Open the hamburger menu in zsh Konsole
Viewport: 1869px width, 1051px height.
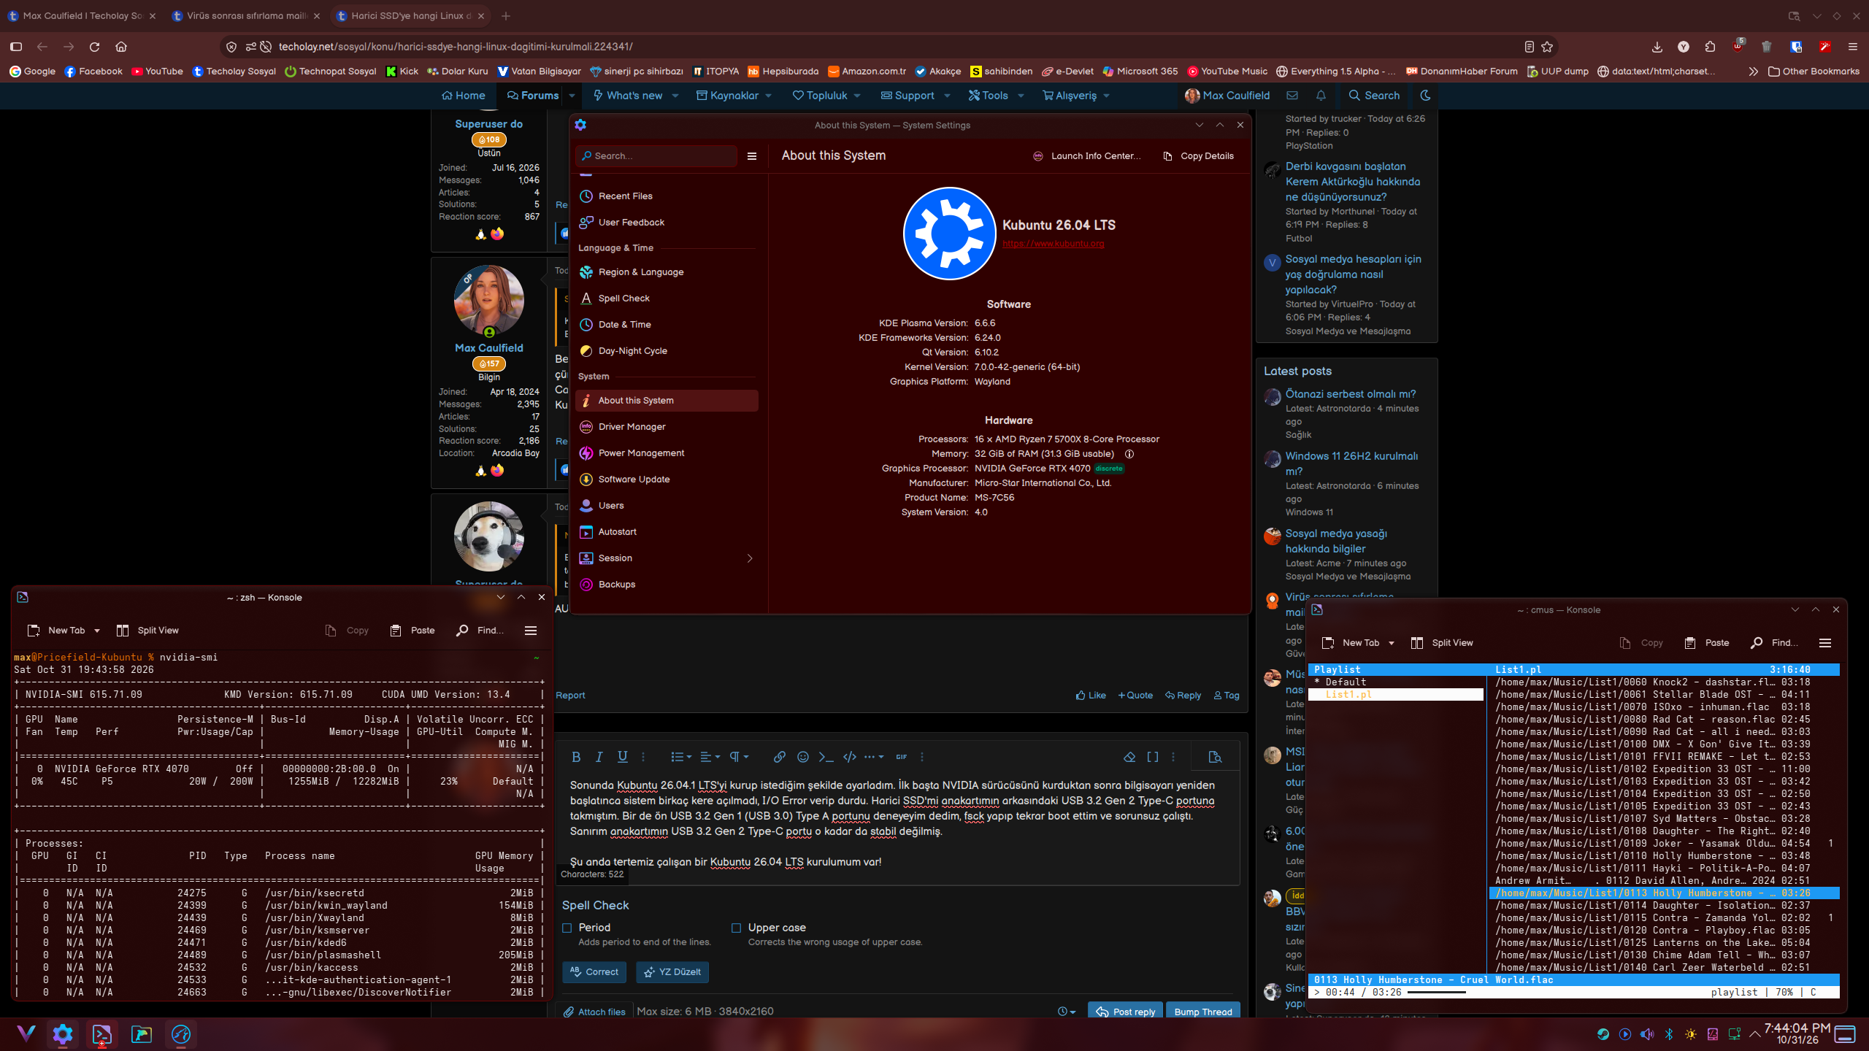pos(531,631)
